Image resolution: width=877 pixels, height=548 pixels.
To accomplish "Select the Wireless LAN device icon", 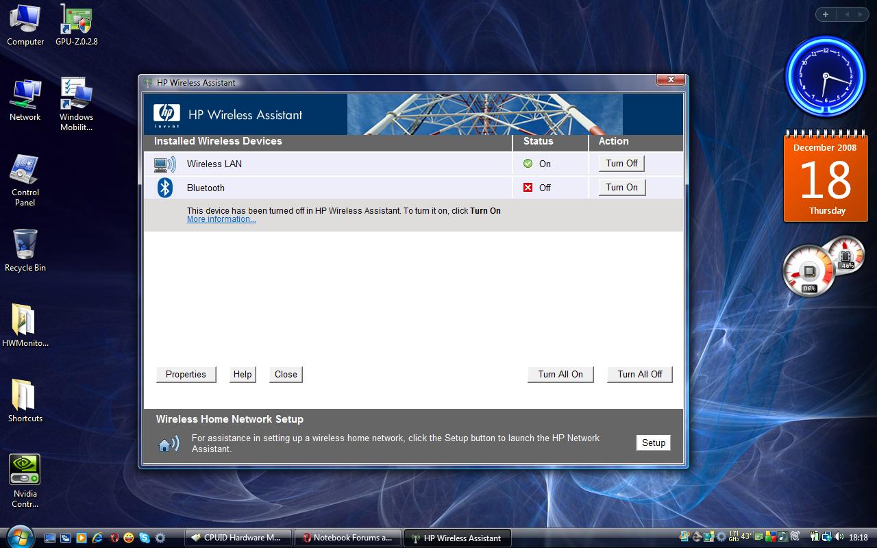I will click(x=164, y=164).
